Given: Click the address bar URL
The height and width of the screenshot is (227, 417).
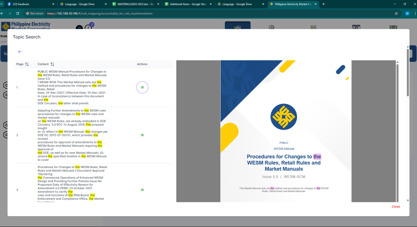Looking at the screenshot, I should click(x=100, y=13).
